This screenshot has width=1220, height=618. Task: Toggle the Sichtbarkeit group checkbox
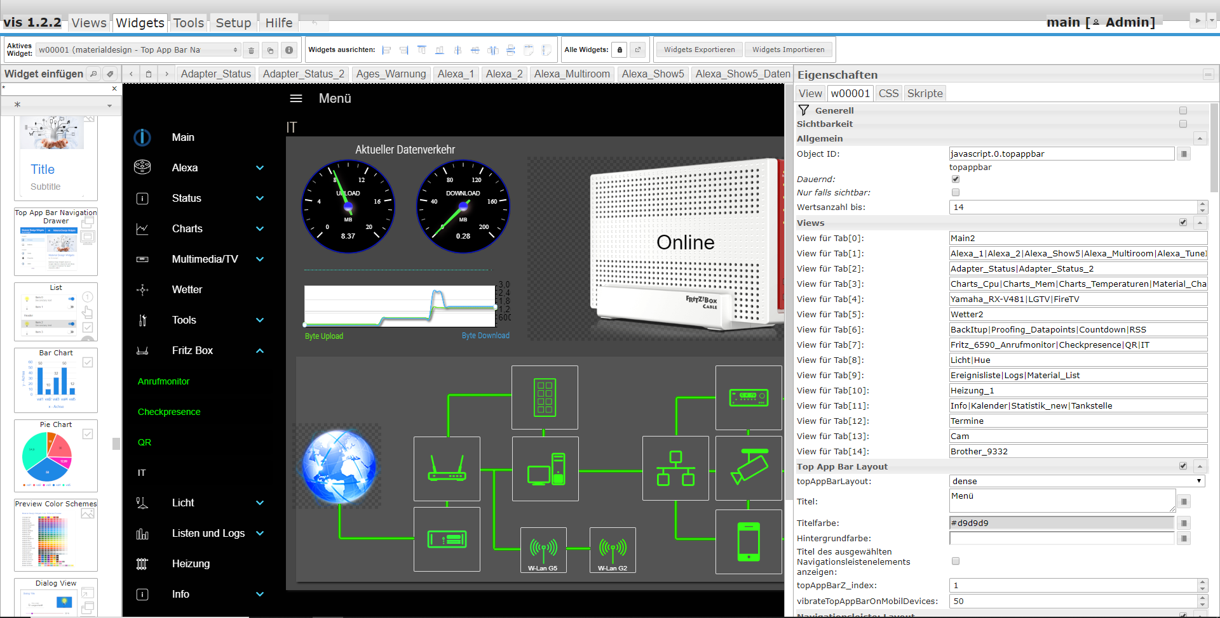click(1183, 124)
